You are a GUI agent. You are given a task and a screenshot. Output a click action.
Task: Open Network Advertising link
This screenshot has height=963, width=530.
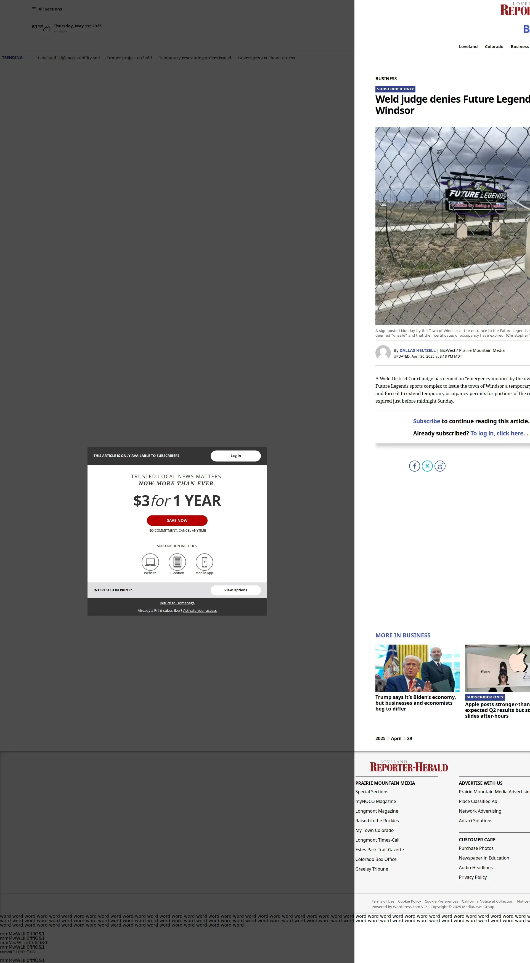(x=480, y=811)
